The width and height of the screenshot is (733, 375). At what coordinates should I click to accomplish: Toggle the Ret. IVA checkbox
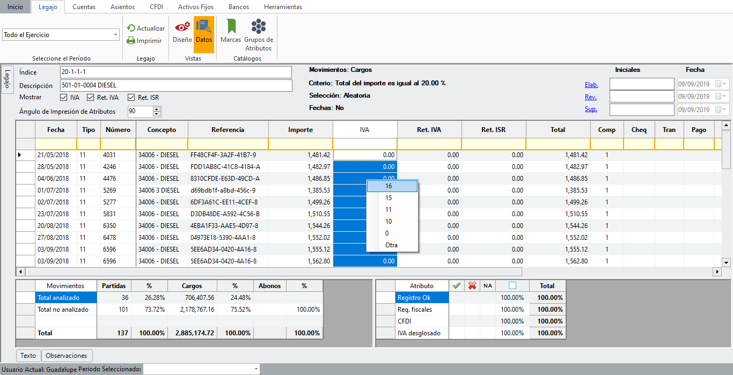pos(90,98)
